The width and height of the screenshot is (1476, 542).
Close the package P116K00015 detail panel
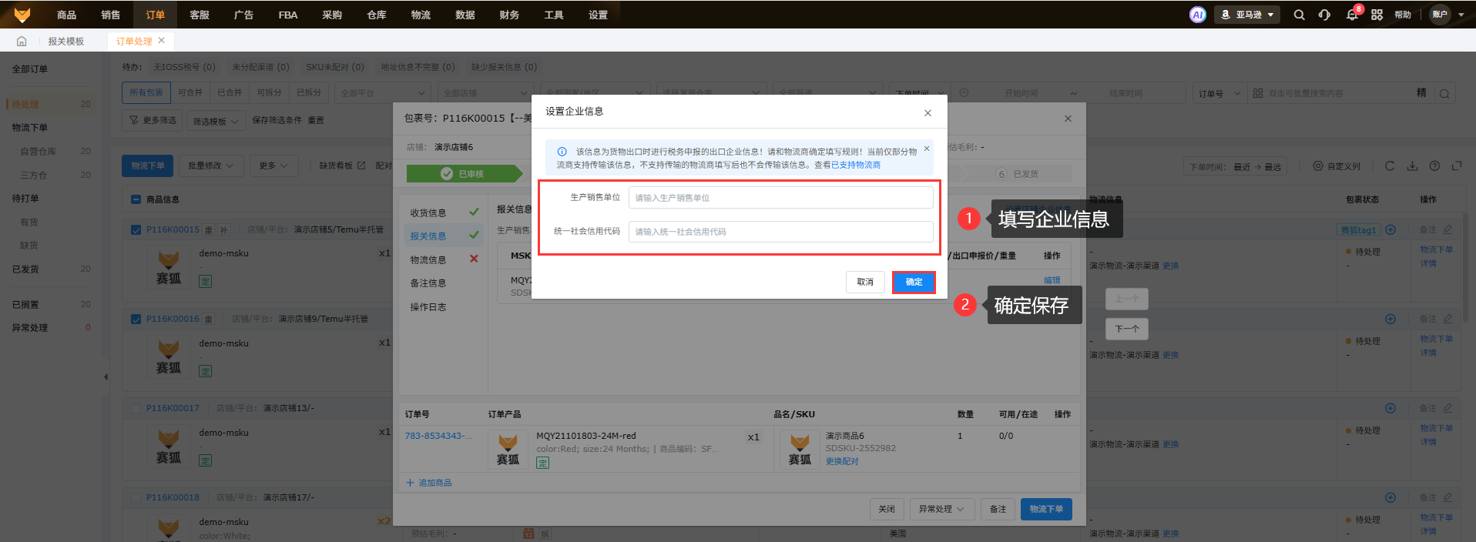1068,119
